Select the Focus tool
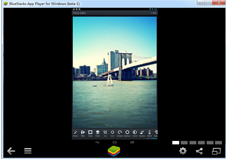The image size is (226, 159). 112,133
